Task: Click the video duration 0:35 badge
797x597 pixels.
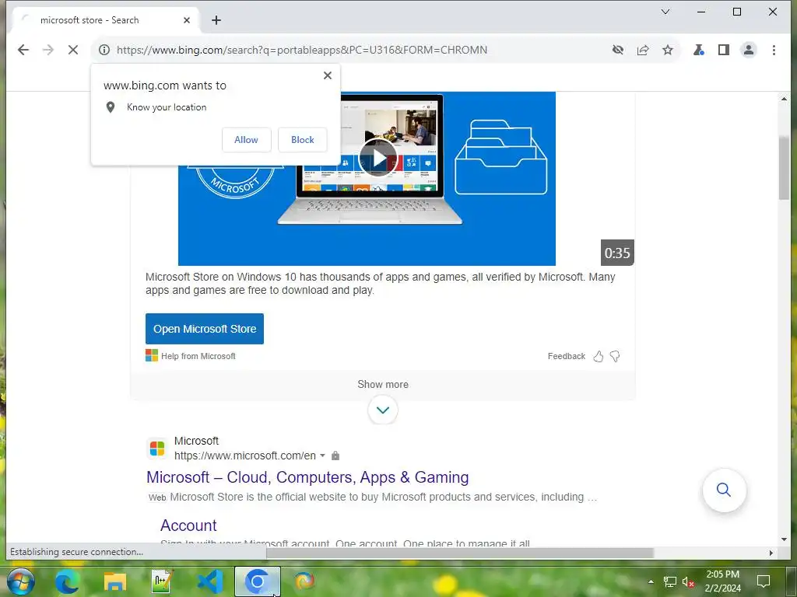Action: [617, 253]
